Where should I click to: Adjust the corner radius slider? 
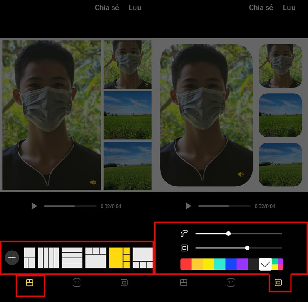[239, 233]
